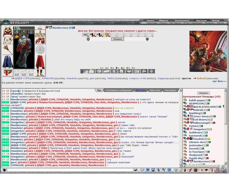This screenshot has width=229, height=183.
Task: Click the red pants equipment icon
Action: tap(40, 62)
